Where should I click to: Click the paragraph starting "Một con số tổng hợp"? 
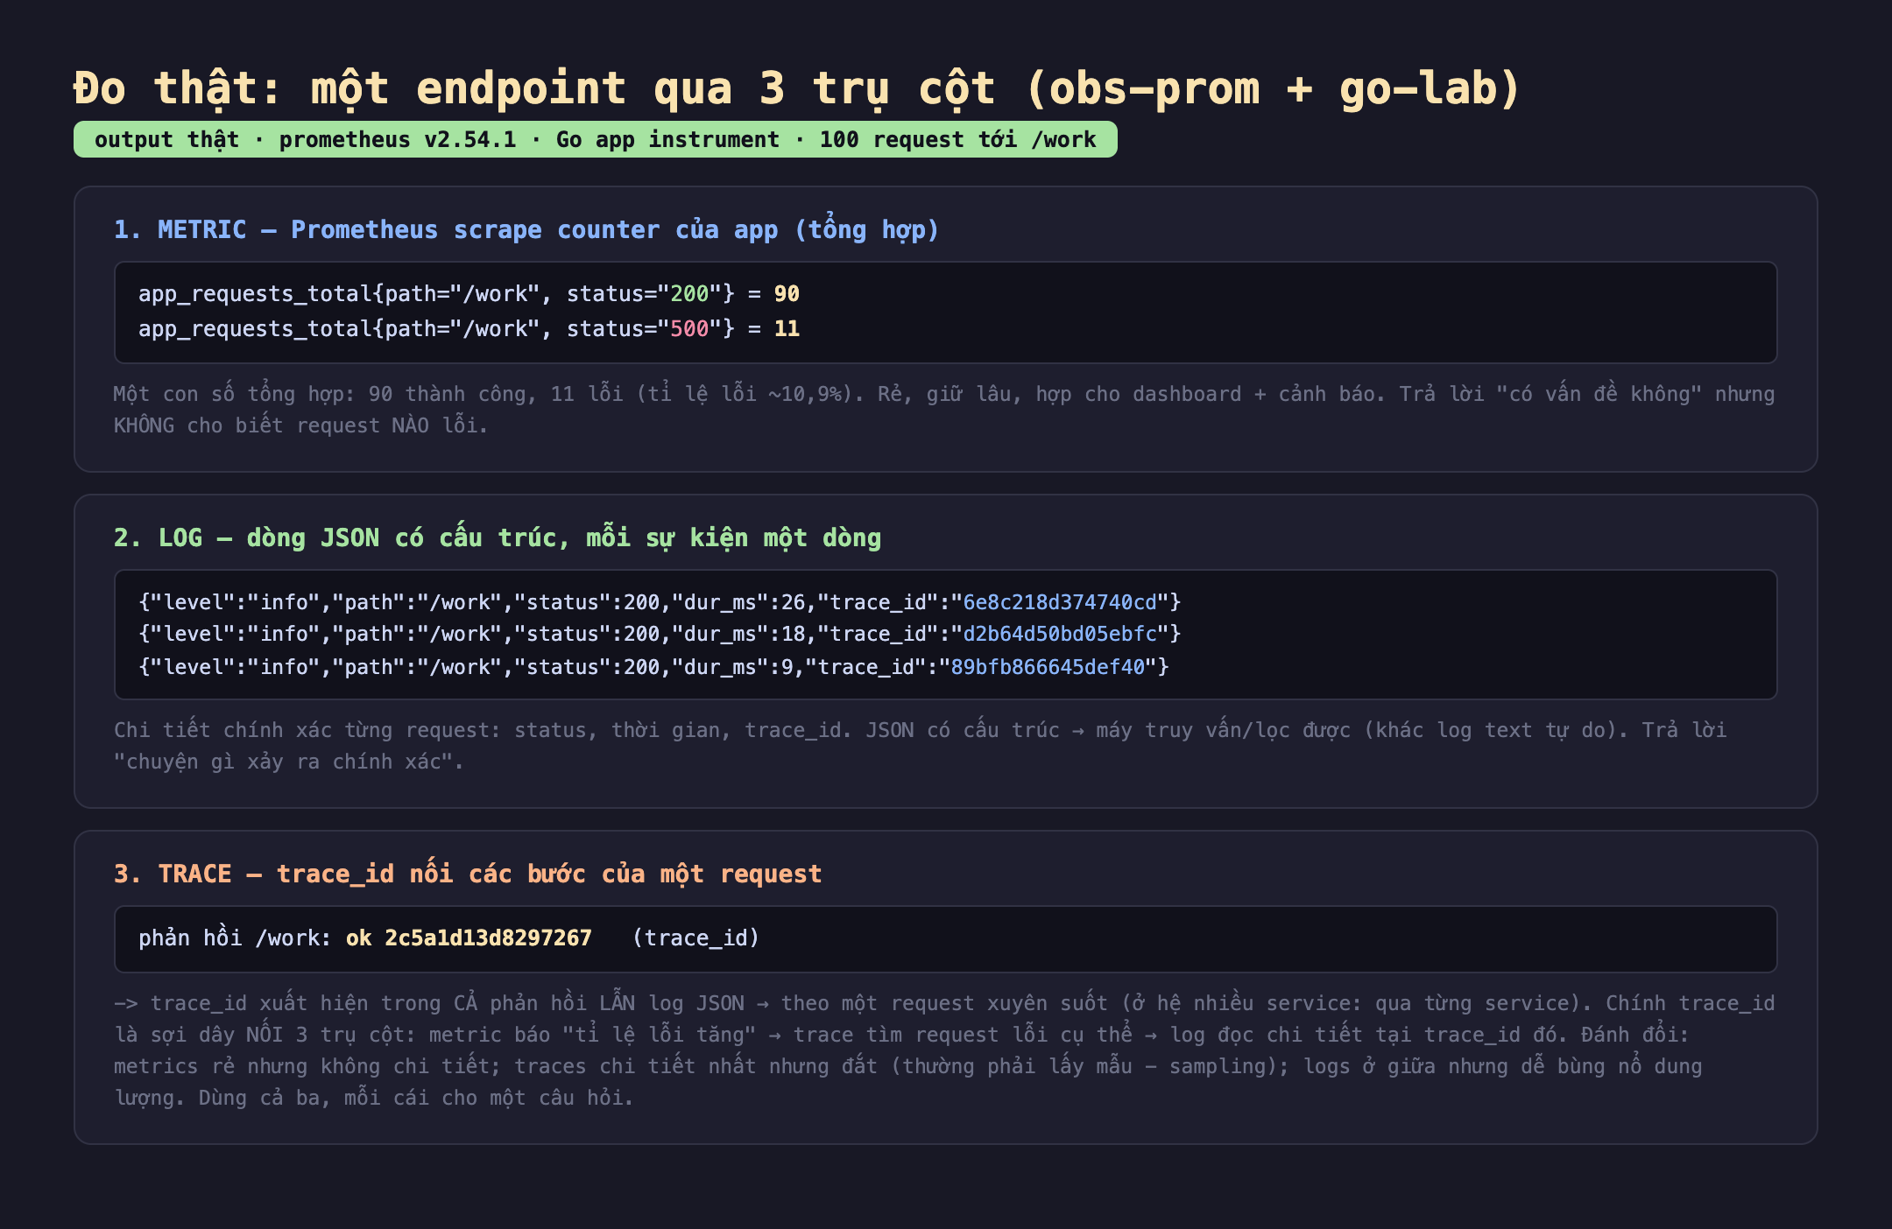tap(944, 410)
